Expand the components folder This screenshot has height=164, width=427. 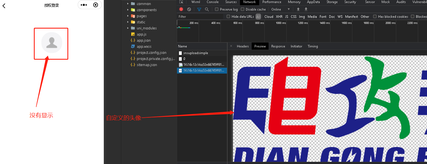pyautogui.click(x=128, y=10)
